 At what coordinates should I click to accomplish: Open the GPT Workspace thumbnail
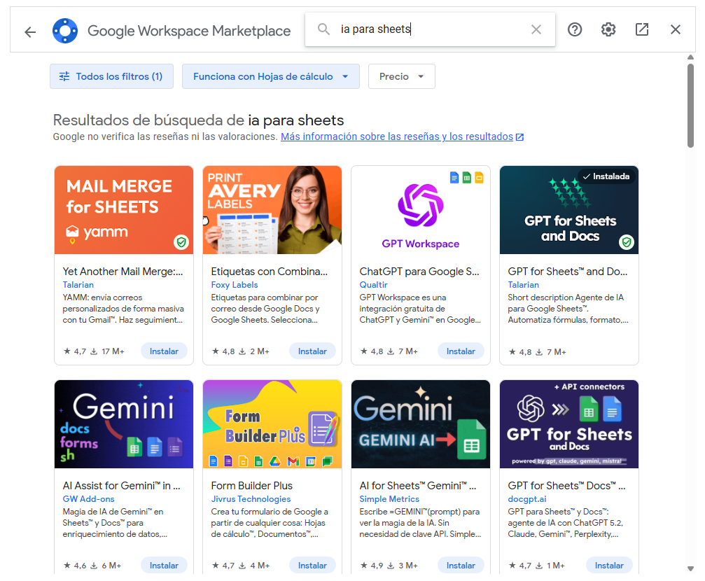pyautogui.click(x=420, y=210)
